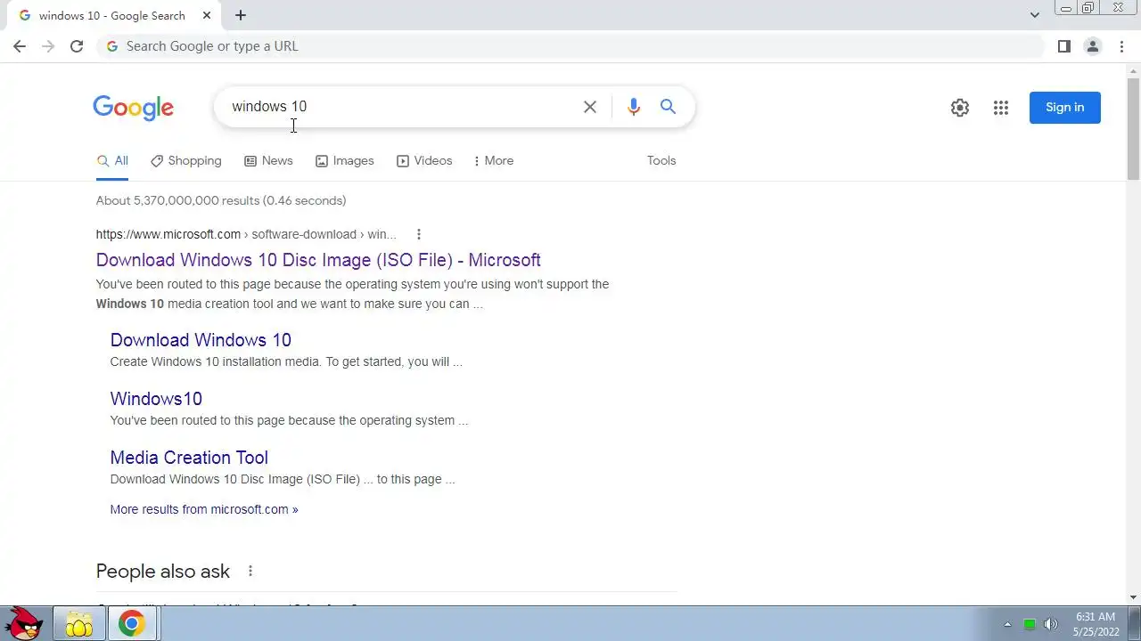Switch to the Images tab
Image resolution: width=1141 pixels, height=641 pixels.
coord(345,161)
